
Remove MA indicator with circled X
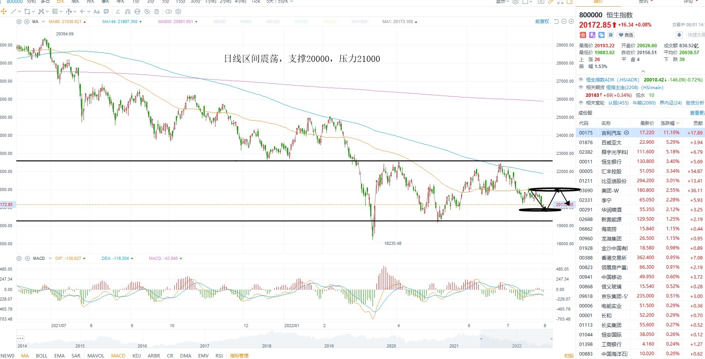27,22
